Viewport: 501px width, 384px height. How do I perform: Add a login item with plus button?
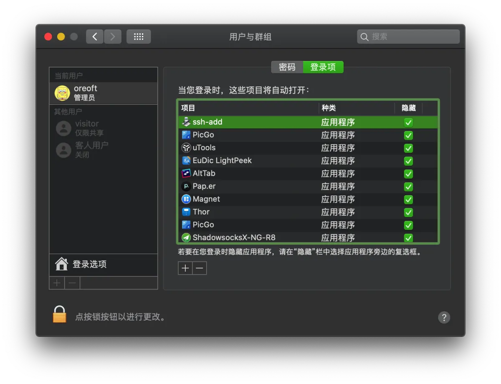pos(185,268)
